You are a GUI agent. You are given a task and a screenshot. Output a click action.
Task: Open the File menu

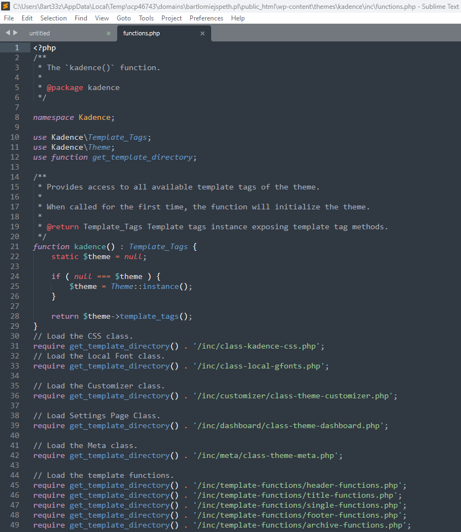(9, 18)
